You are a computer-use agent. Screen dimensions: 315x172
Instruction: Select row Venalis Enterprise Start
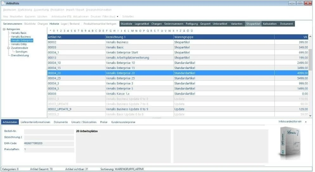click(178, 52)
